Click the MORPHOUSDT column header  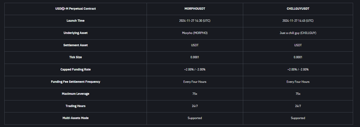click(195, 9)
